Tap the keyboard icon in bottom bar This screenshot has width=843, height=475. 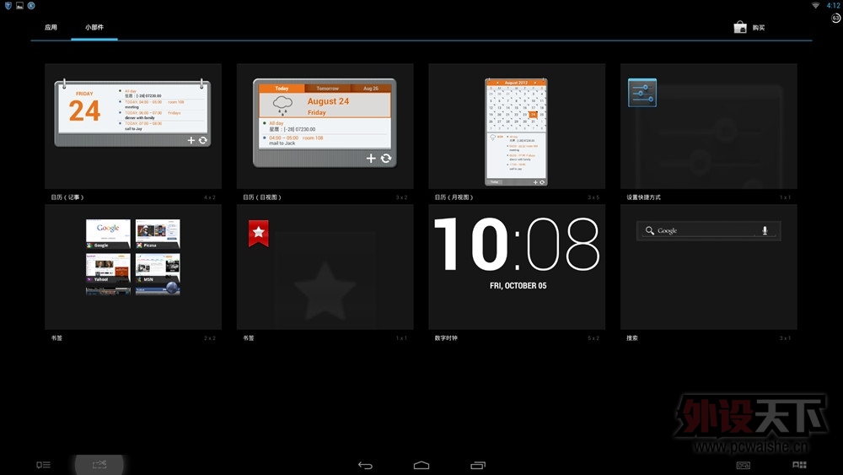[x=743, y=466]
